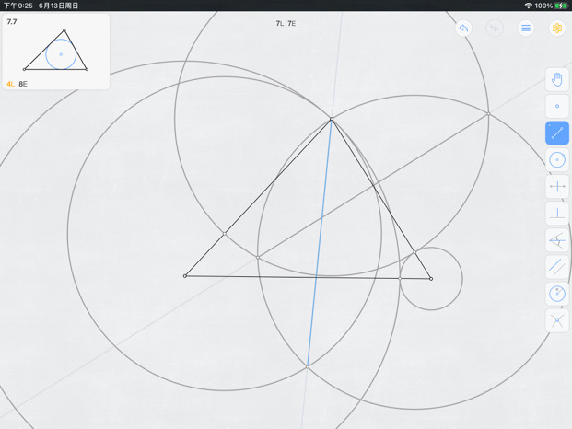572x429 pixels.
Task: Tap the blue line's lower endpoint
Action: pyautogui.click(x=308, y=366)
